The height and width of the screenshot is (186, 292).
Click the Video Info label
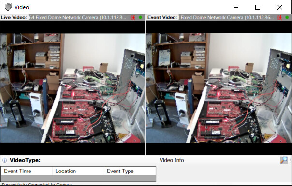172,160
